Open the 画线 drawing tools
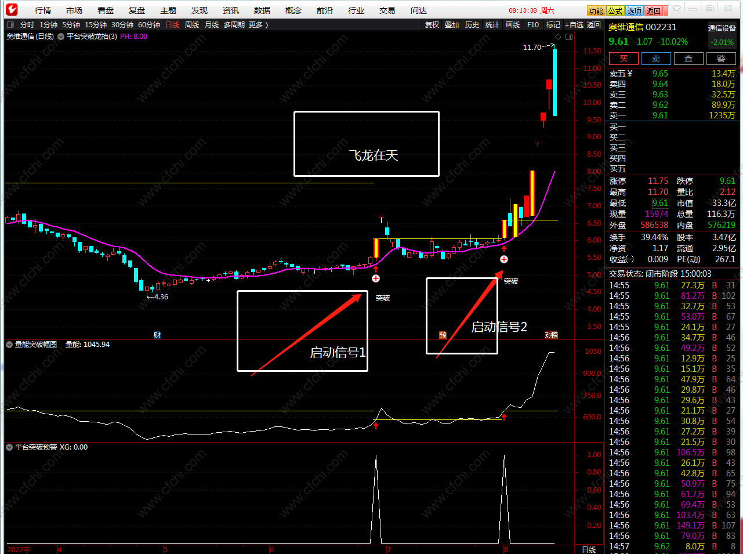 513,25
